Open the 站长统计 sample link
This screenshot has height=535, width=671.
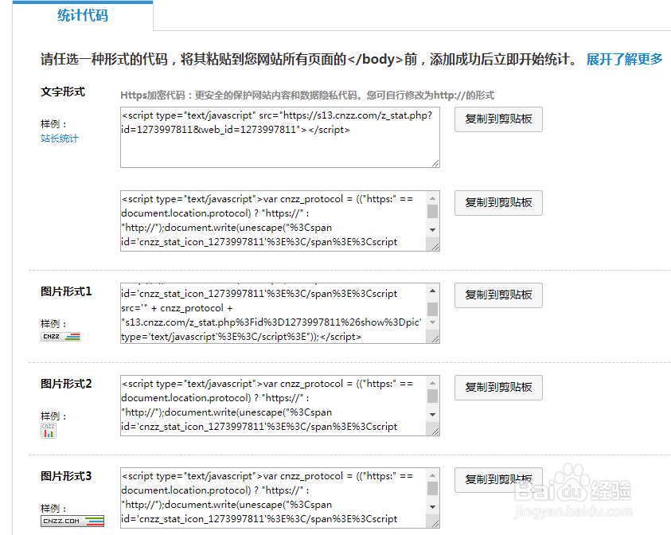click(x=60, y=139)
